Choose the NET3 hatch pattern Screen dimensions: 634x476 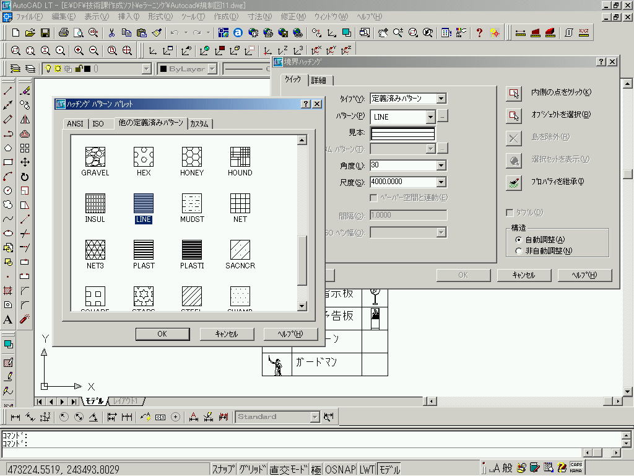(x=95, y=250)
